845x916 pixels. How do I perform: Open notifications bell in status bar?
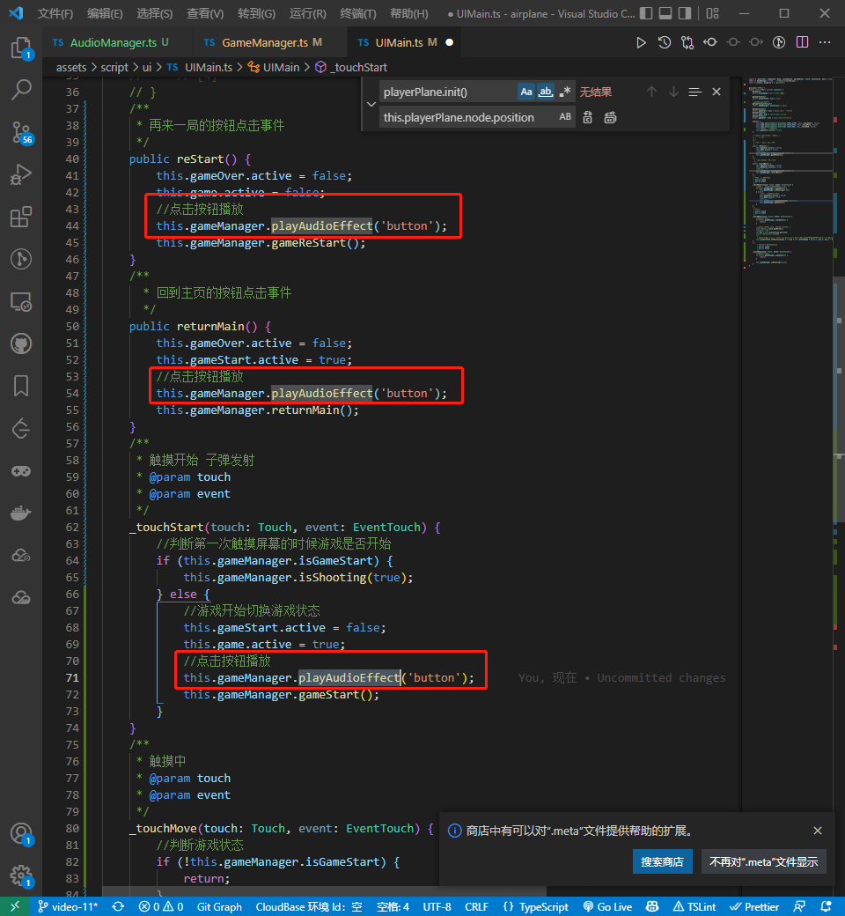point(826,906)
